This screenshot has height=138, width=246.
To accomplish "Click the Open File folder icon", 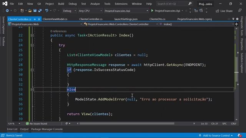I will click(30, 11).
